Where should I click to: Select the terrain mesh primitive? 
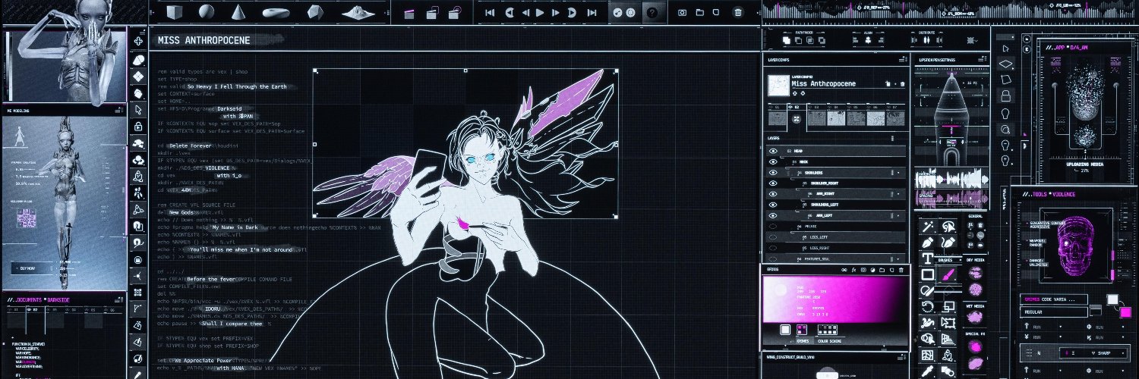coord(358,12)
